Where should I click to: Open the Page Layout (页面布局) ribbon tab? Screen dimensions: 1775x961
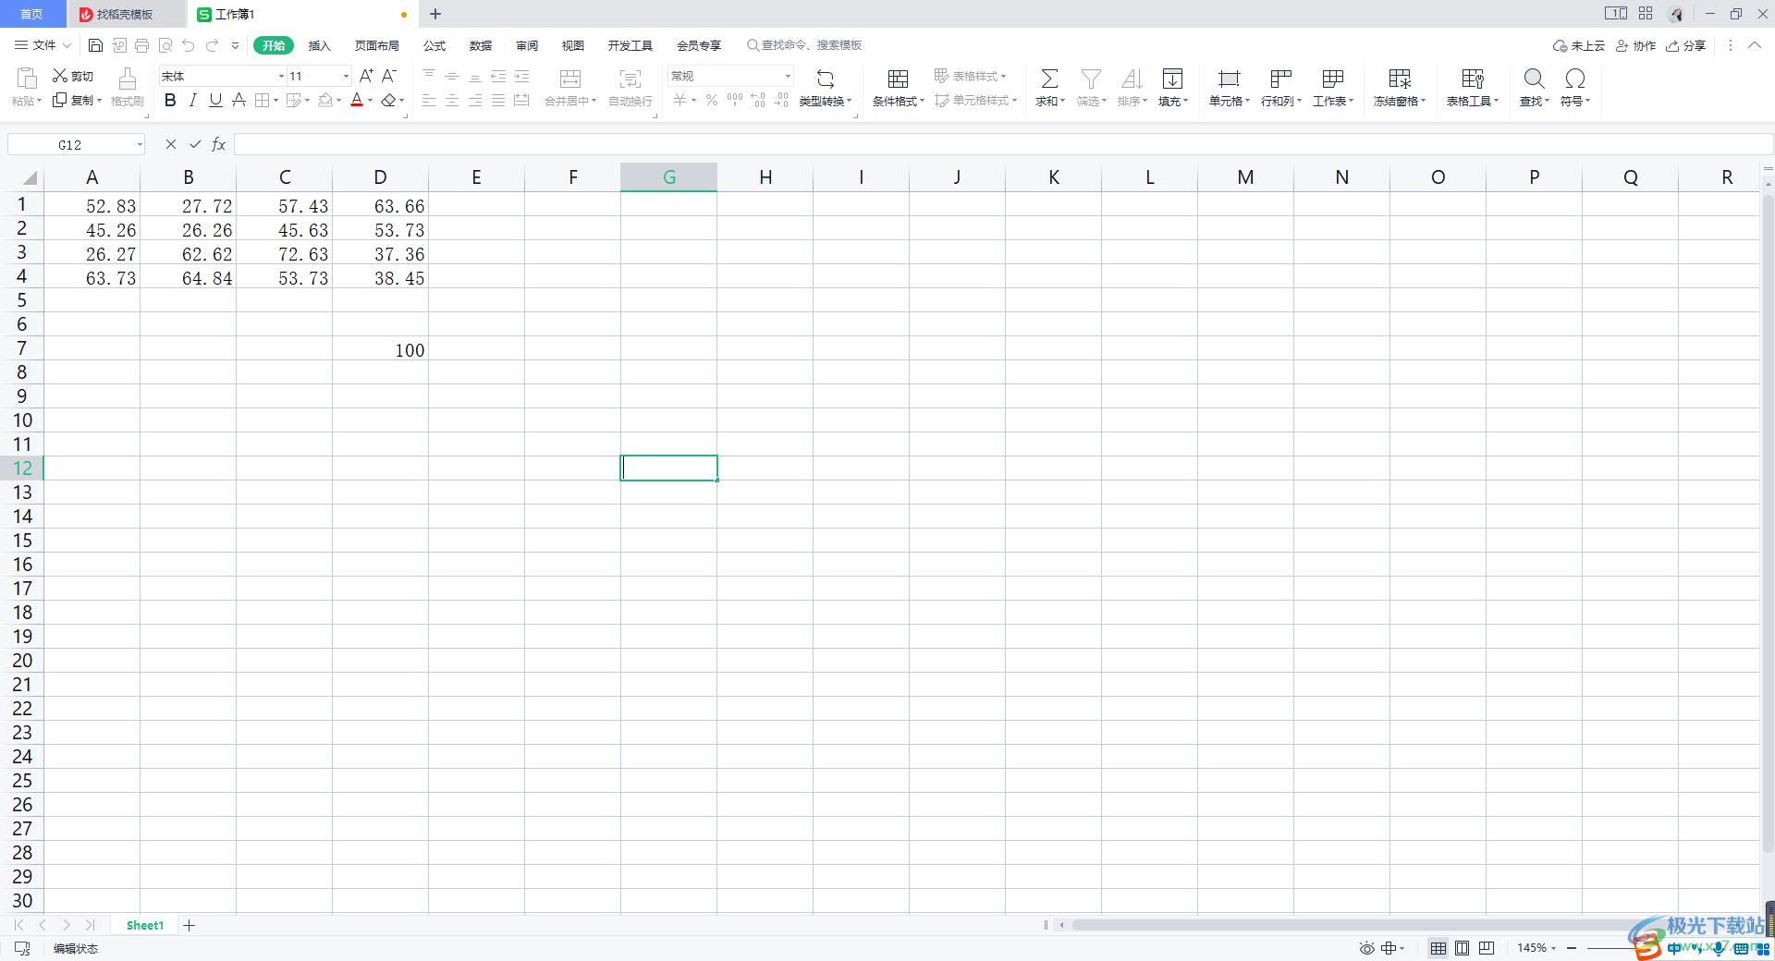(x=377, y=45)
